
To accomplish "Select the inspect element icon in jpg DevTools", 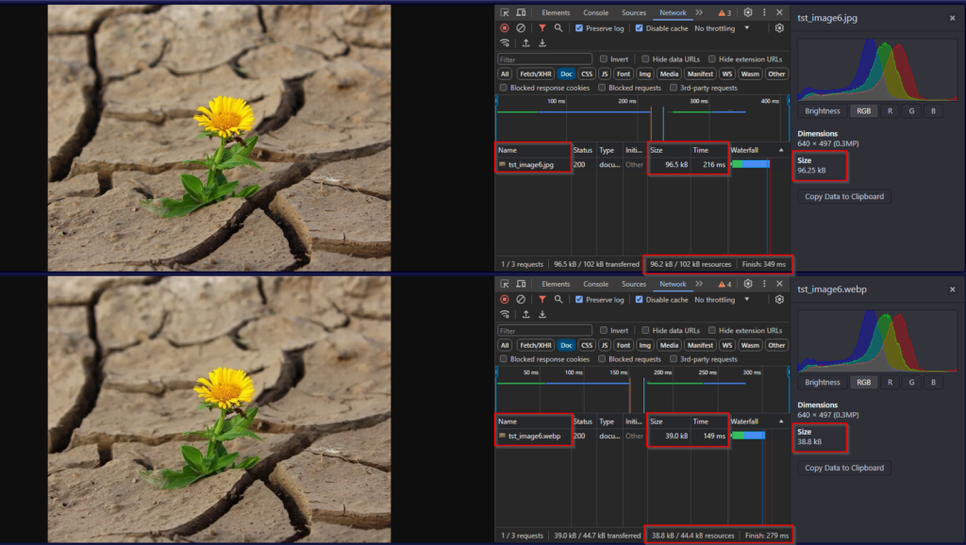I will click(505, 12).
